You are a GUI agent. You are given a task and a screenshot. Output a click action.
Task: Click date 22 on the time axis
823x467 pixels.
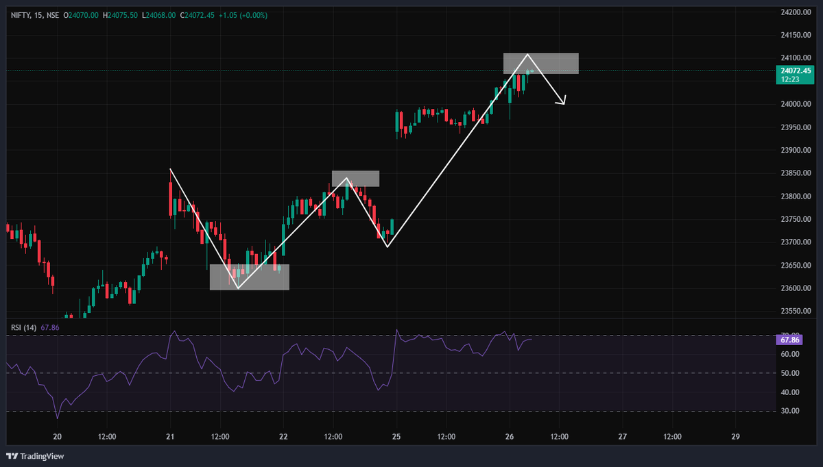pyautogui.click(x=283, y=437)
